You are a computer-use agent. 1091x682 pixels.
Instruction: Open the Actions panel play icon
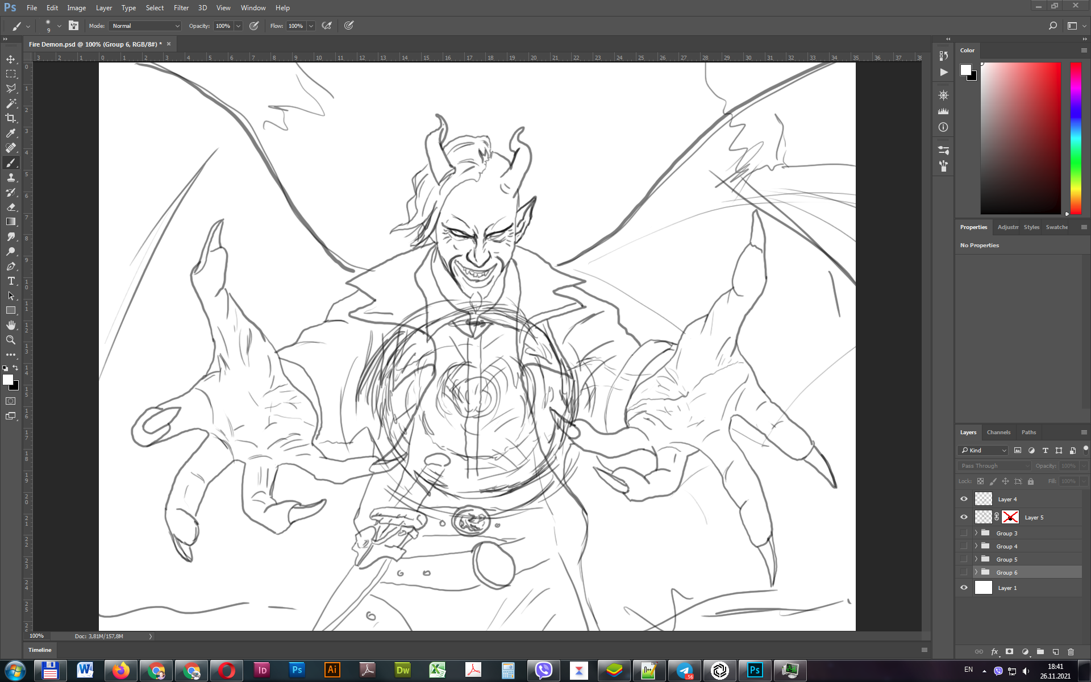tap(943, 72)
